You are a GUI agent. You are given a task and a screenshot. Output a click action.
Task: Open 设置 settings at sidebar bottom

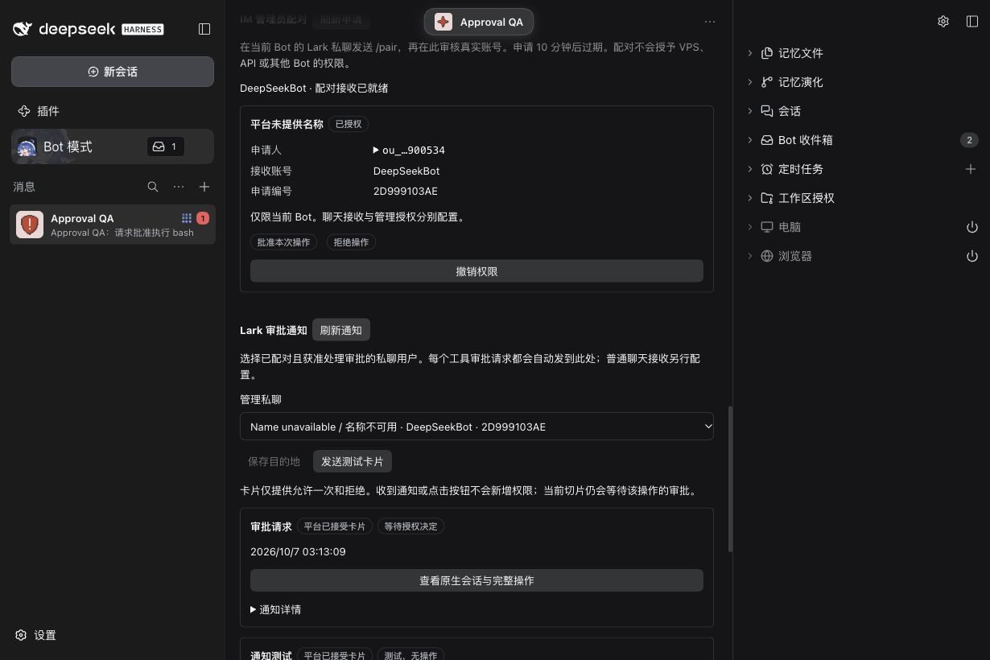click(36, 635)
